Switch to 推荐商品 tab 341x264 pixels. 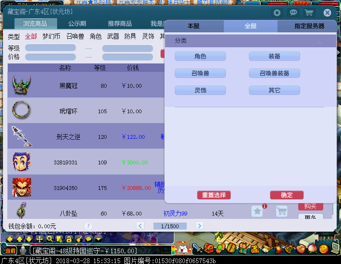click(120, 23)
